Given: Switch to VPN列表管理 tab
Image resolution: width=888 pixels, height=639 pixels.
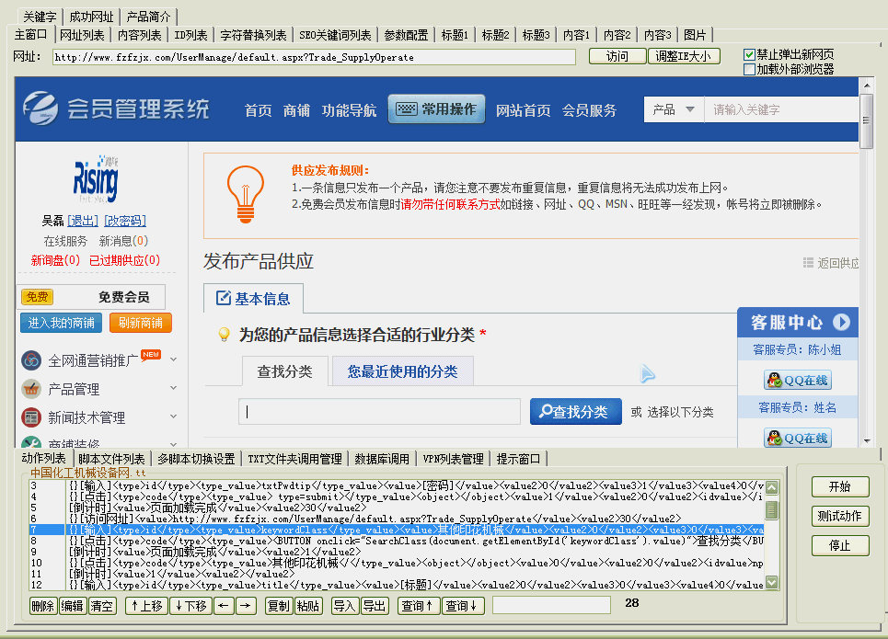Looking at the screenshot, I should pyautogui.click(x=453, y=459).
